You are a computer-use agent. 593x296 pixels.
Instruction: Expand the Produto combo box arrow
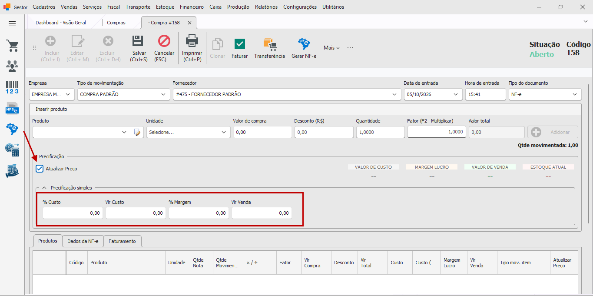coord(125,132)
